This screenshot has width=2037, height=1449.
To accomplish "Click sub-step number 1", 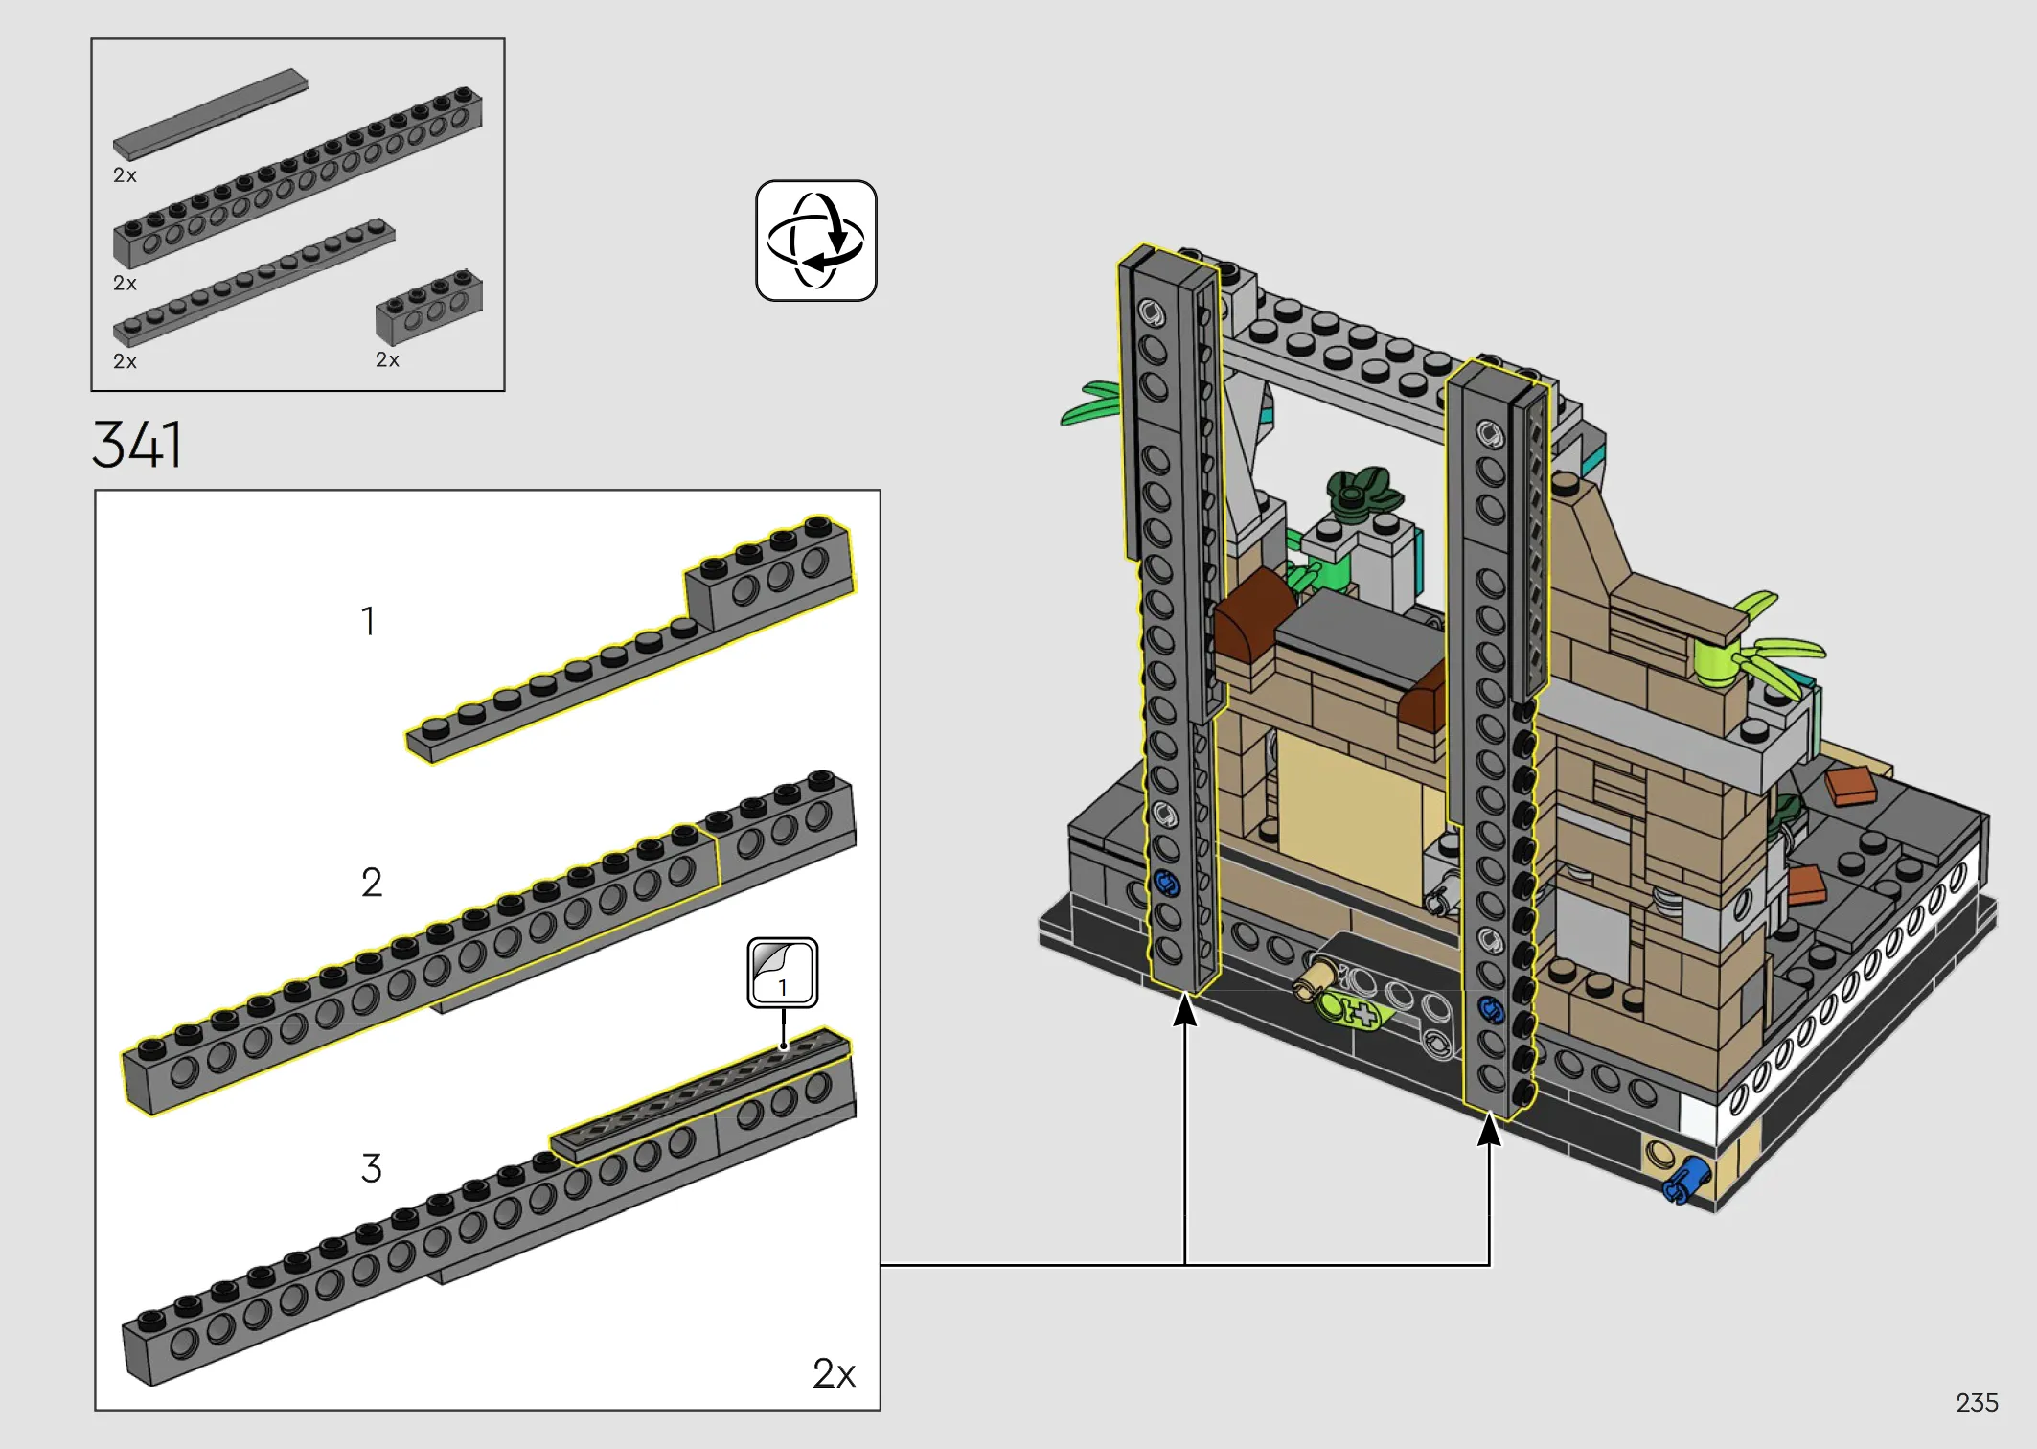I will point(367,621).
